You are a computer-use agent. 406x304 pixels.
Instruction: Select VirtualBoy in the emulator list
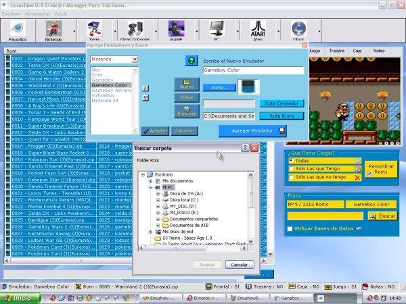tap(103, 95)
